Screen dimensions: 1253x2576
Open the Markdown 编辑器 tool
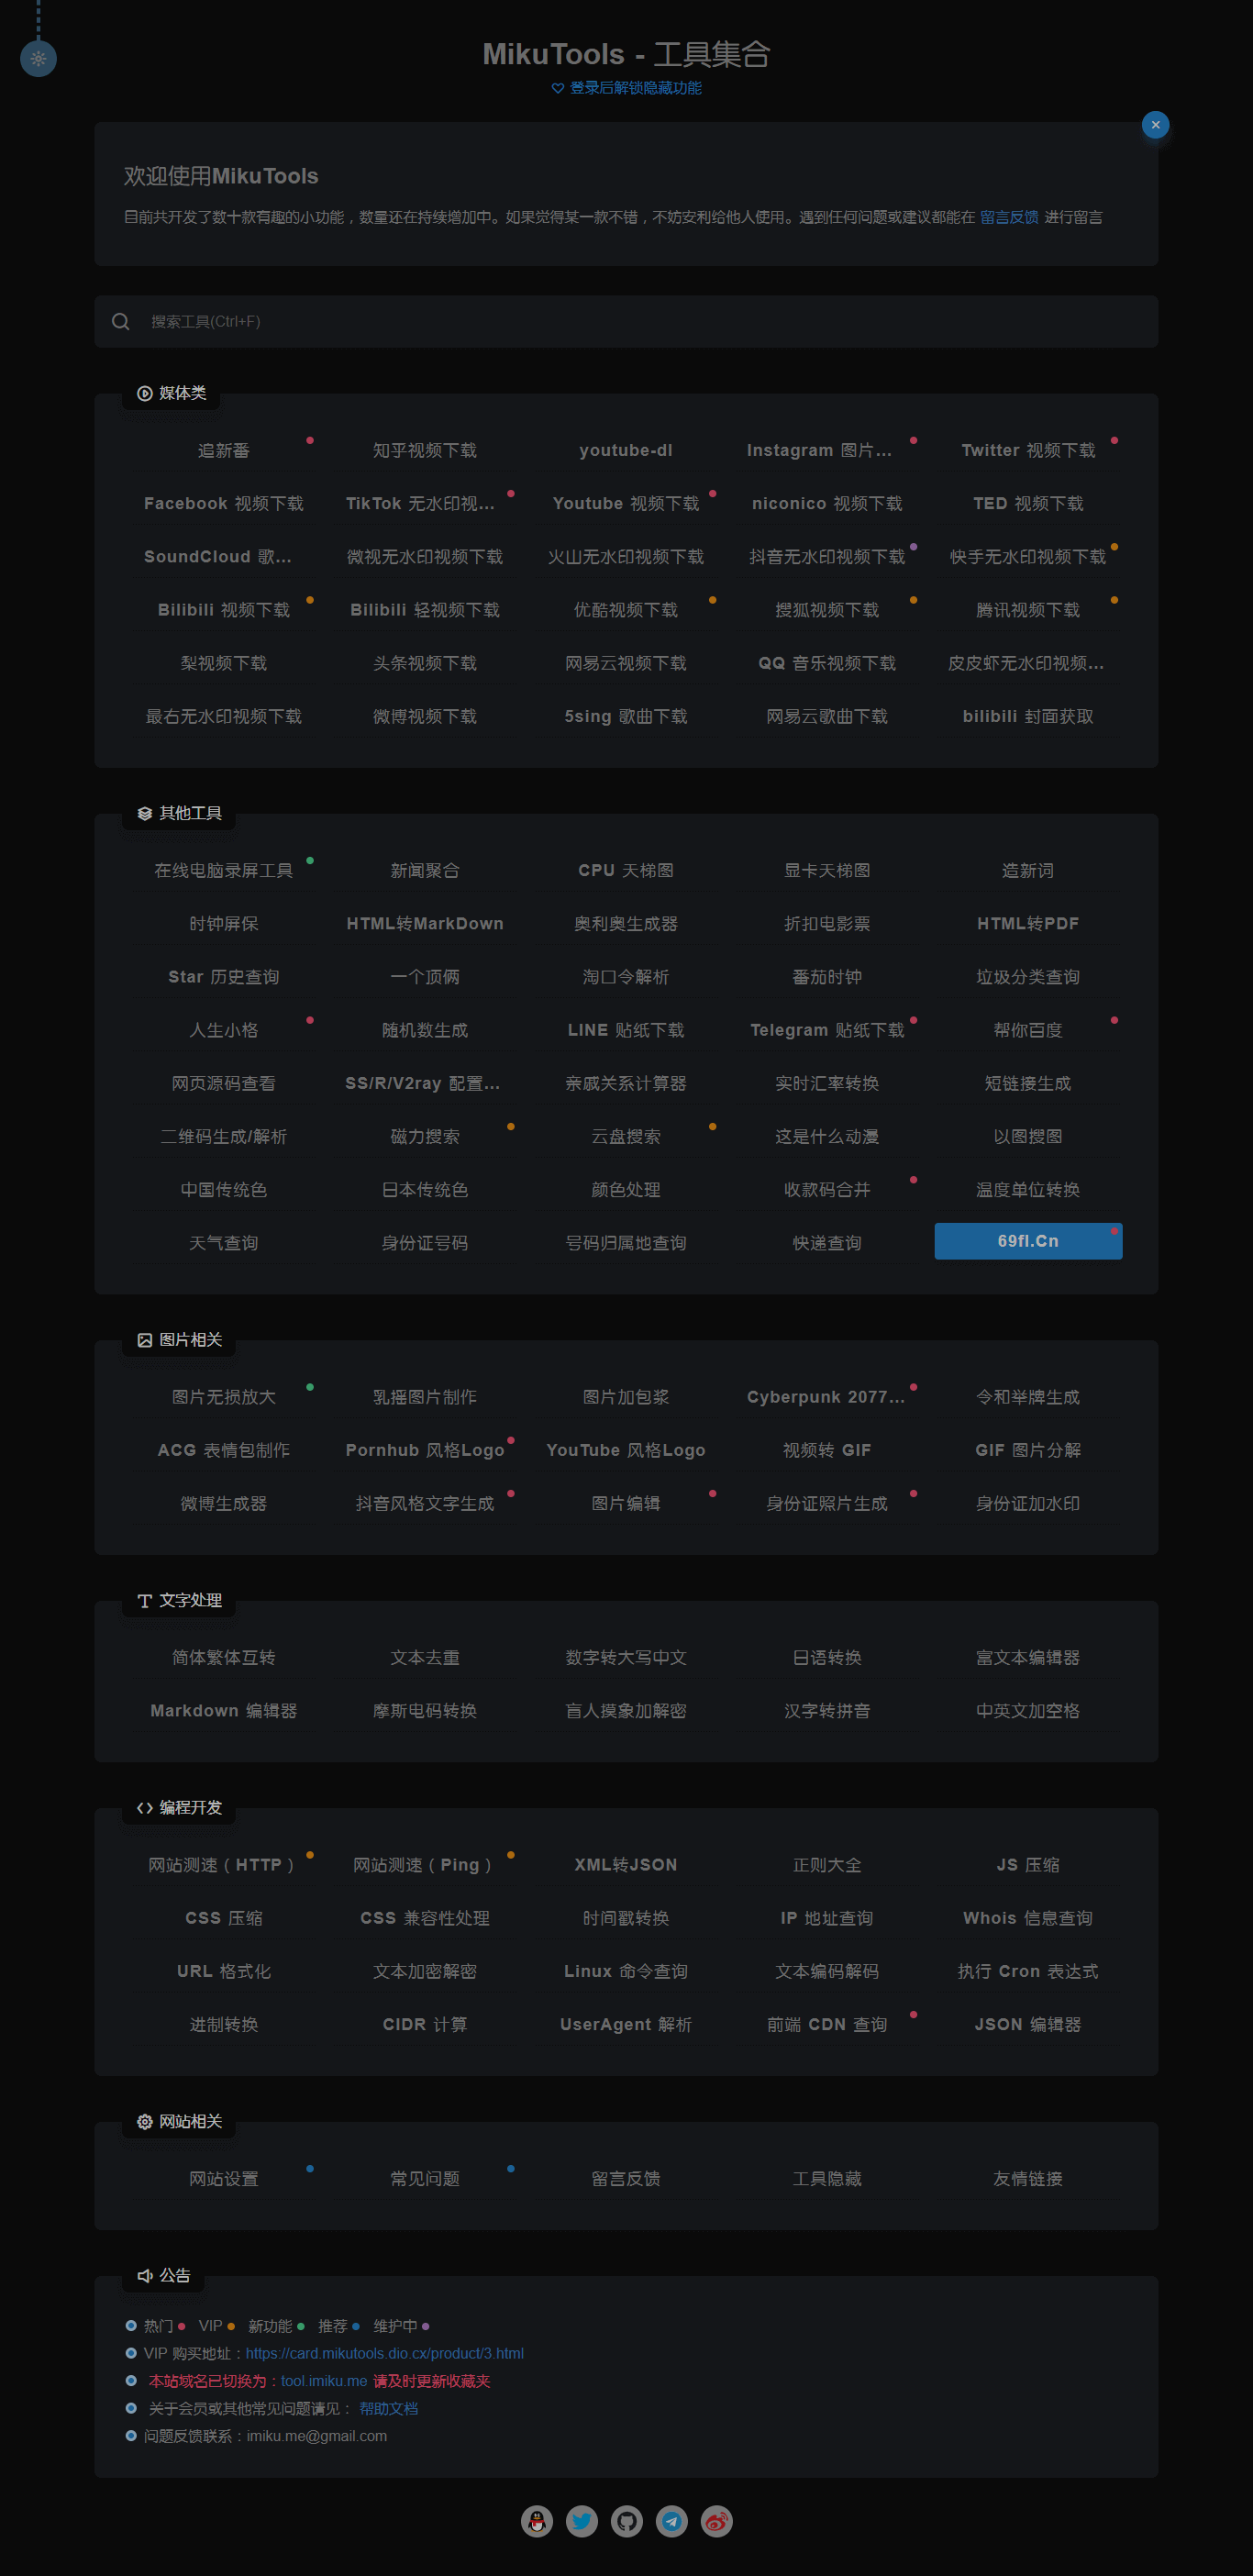pyautogui.click(x=224, y=1711)
